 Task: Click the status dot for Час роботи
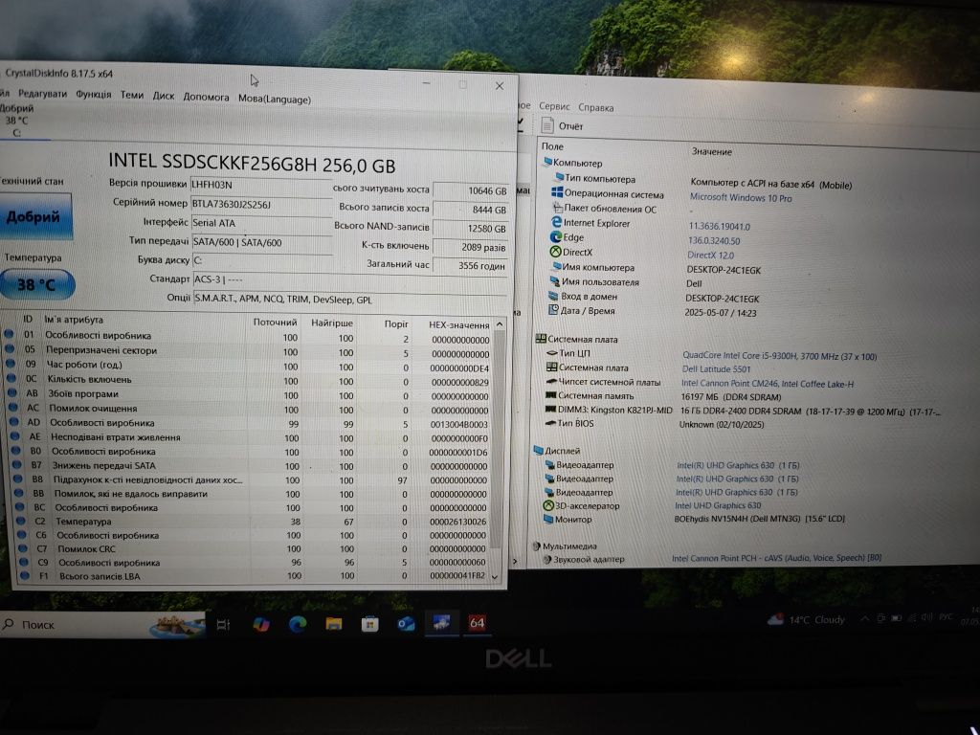click(x=11, y=363)
